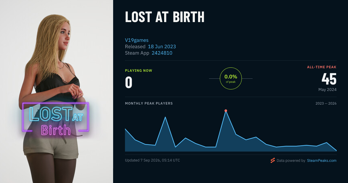
Task: Click the 2023 — 2026 range label
Action: (326, 103)
